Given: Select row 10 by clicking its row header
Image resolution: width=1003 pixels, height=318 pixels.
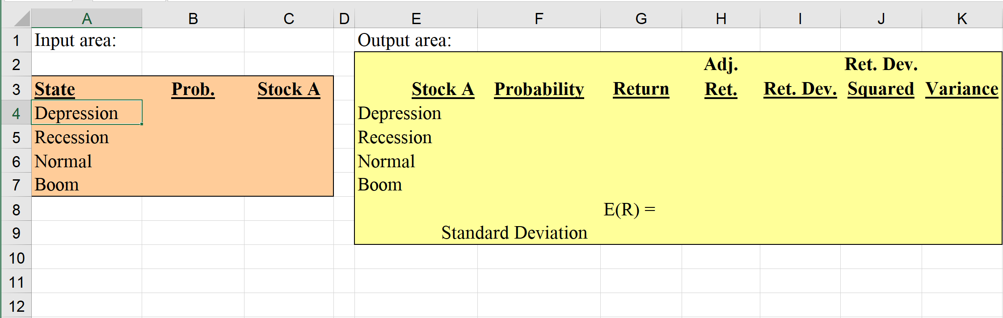Looking at the screenshot, I should (x=16, y=258).
